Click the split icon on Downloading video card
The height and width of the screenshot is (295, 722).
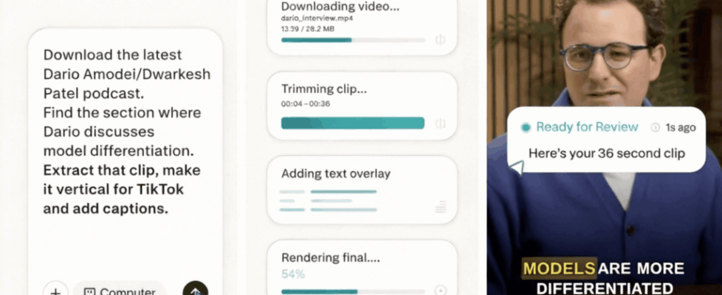coord(440,40)
